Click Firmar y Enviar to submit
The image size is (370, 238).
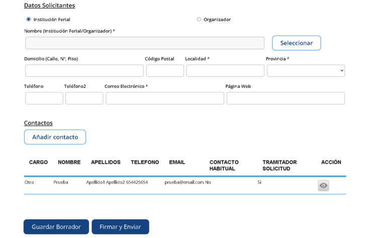pos(120,226)
